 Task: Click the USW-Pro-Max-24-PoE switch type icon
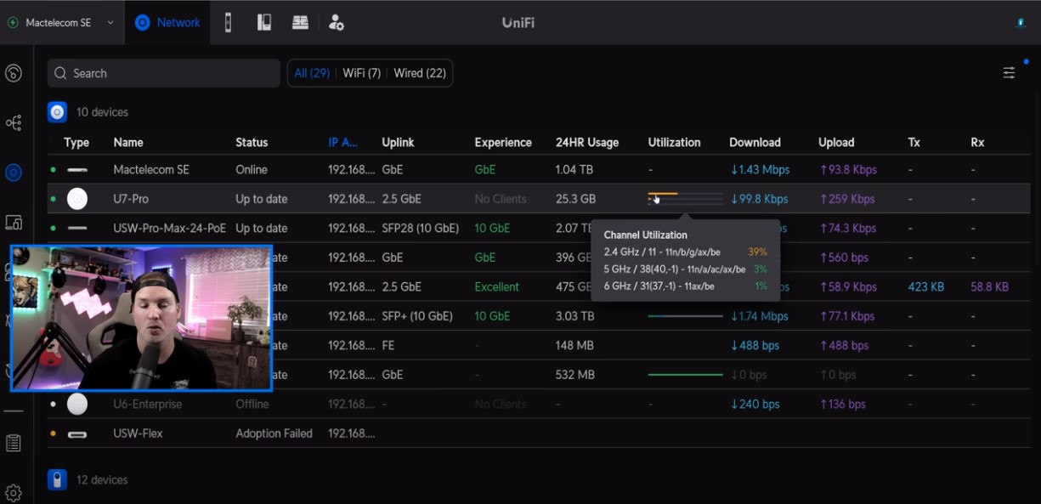(77, 229)
